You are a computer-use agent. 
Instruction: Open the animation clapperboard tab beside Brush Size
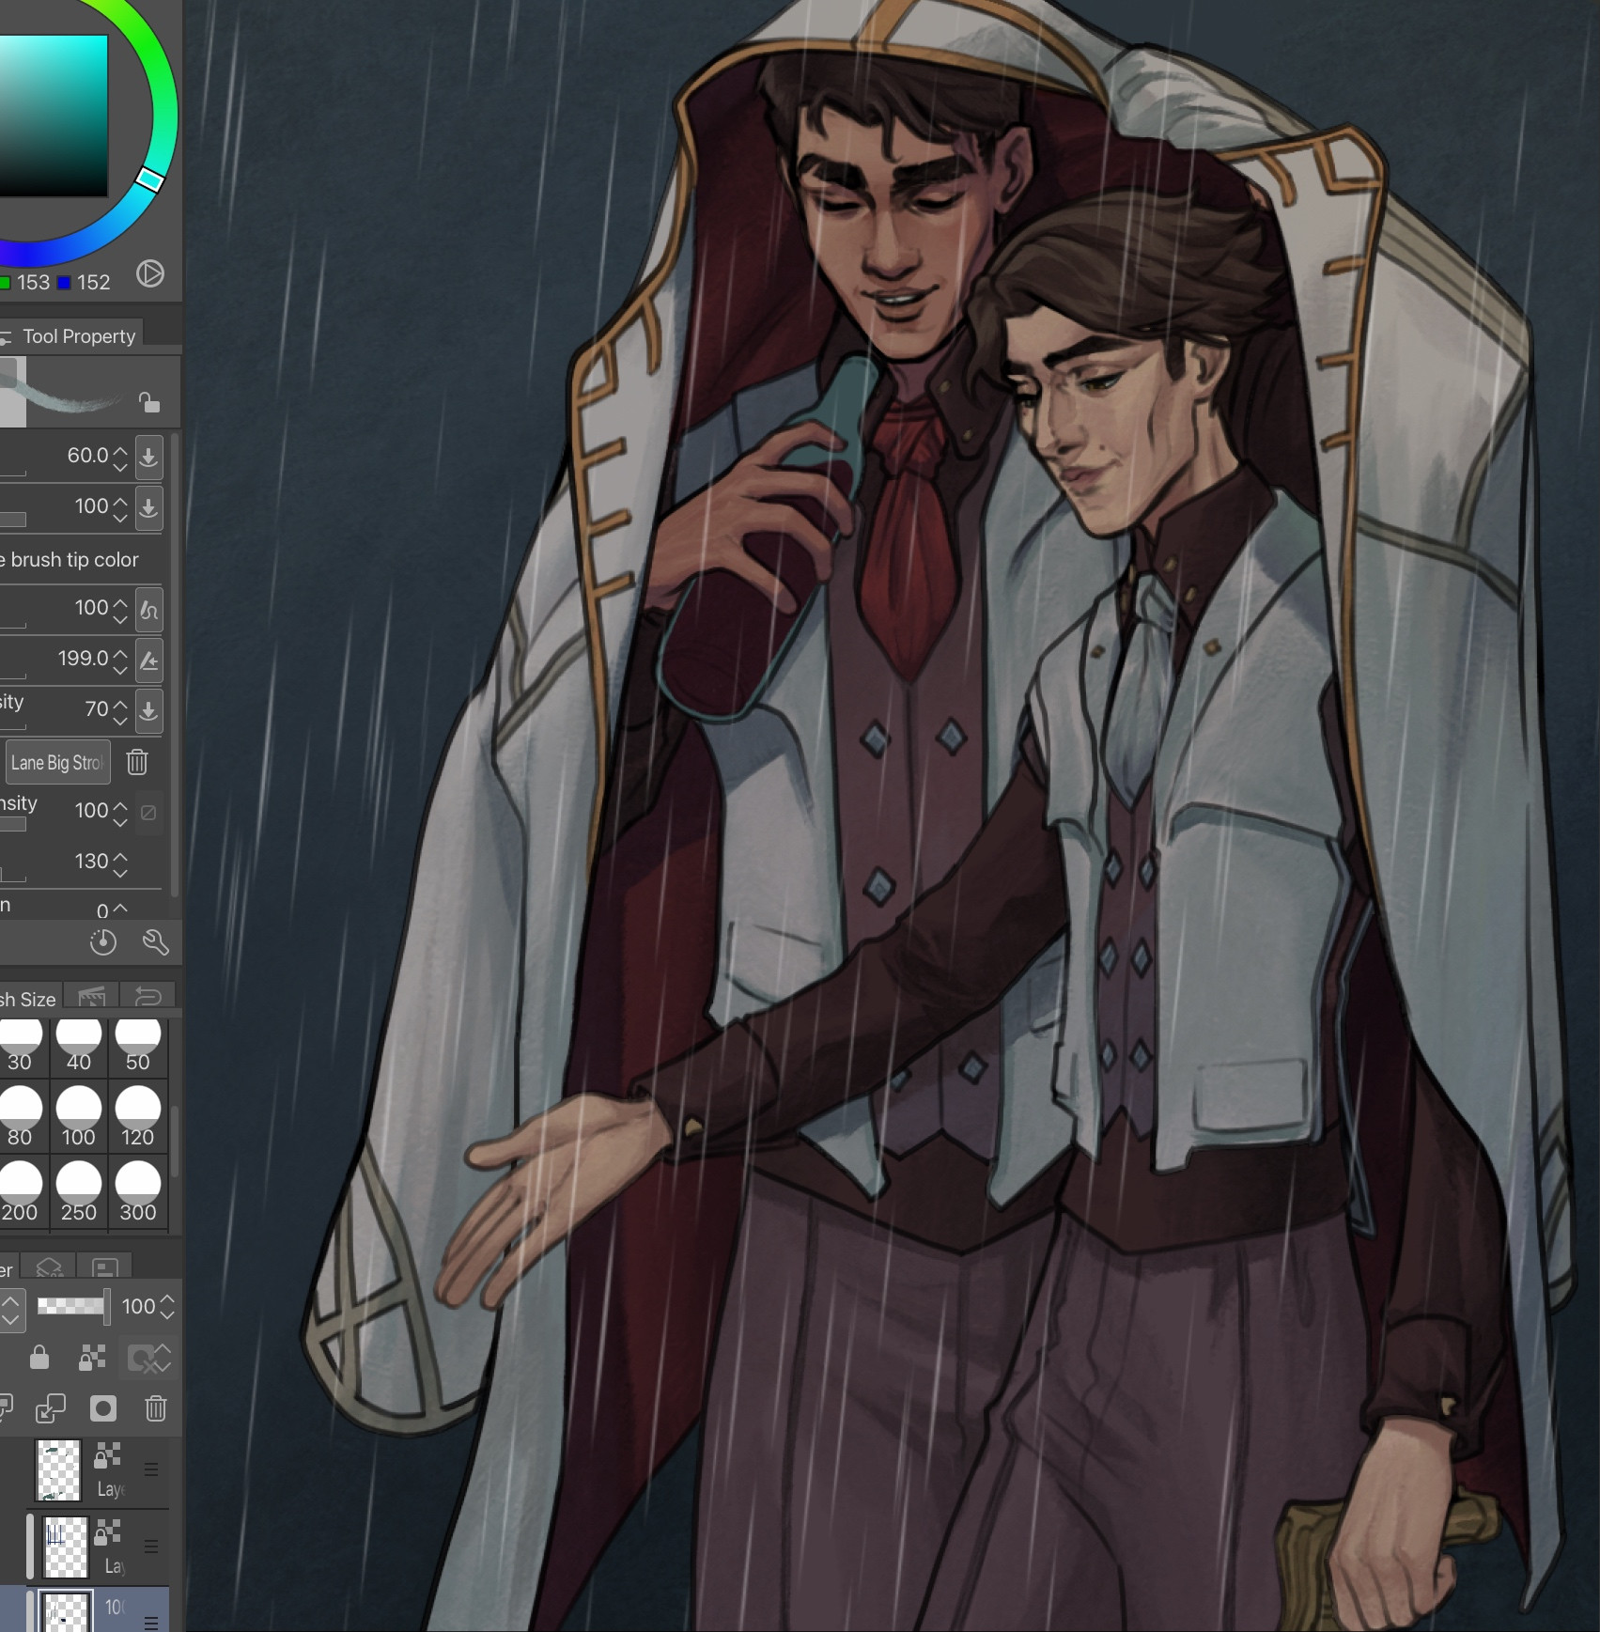[91, 997]
